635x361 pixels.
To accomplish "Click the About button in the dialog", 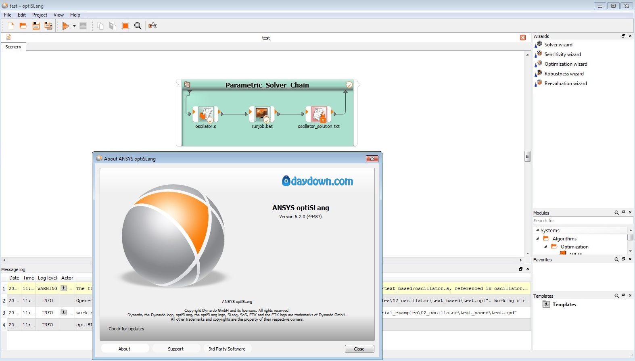I will [x=125, y=349].
